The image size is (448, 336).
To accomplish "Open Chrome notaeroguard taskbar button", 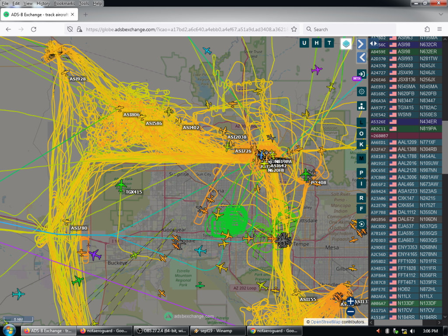I will coord(274,331).
